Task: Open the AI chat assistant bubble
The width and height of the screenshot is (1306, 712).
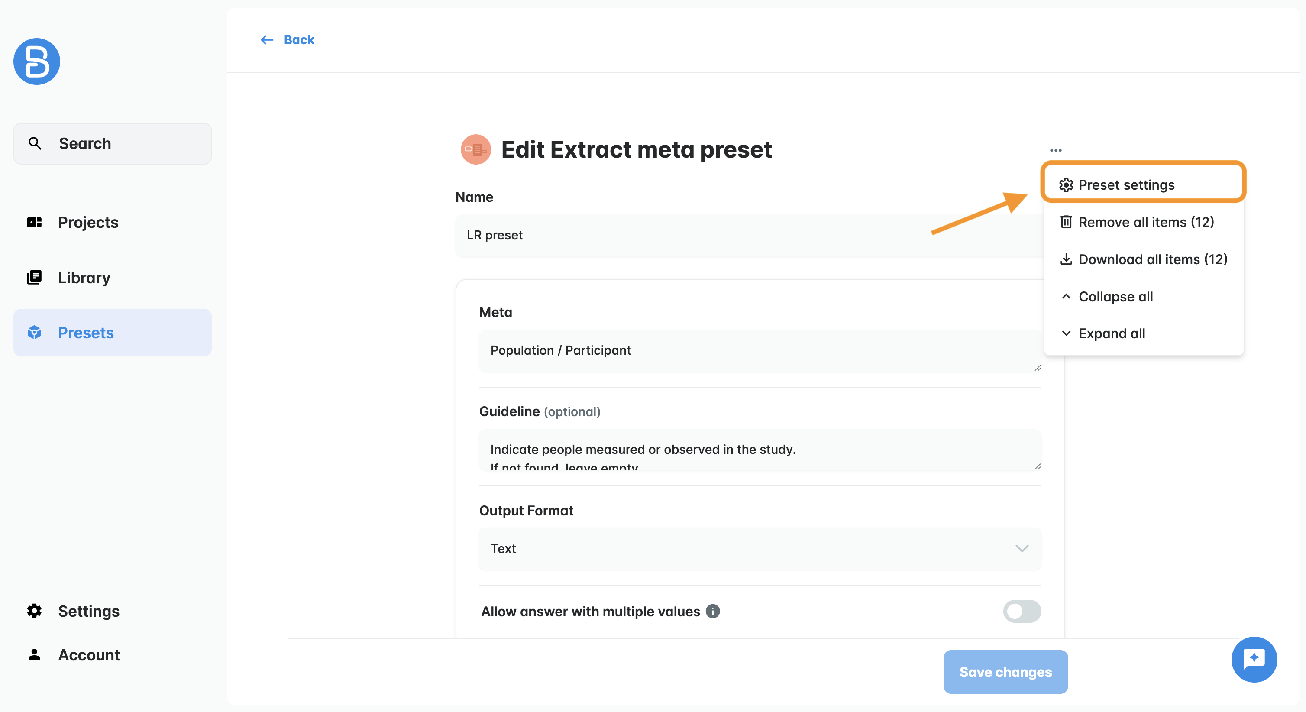Action: 1254,659
